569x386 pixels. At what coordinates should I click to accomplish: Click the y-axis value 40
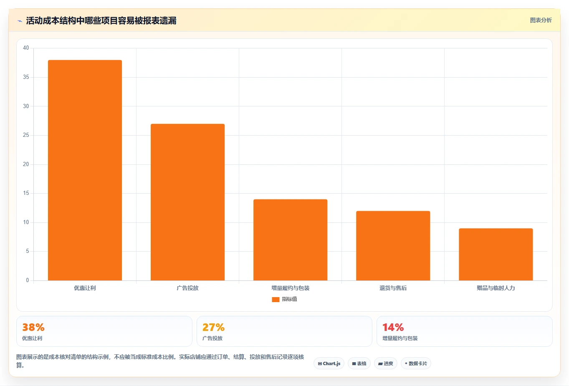[26, 48]
